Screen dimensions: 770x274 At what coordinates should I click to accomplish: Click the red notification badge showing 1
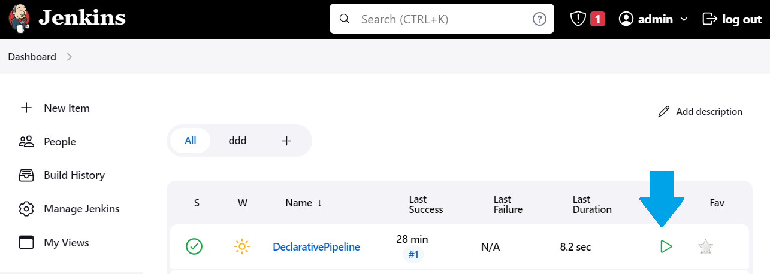tap(597, 19)
